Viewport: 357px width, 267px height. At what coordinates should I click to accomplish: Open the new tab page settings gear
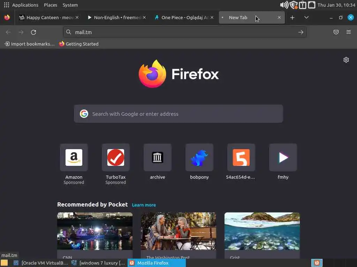(x=346, y=60)
